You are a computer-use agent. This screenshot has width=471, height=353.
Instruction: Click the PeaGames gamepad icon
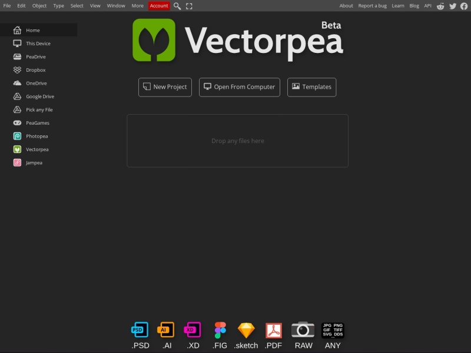pyautogui.click(x=17, y=122)
